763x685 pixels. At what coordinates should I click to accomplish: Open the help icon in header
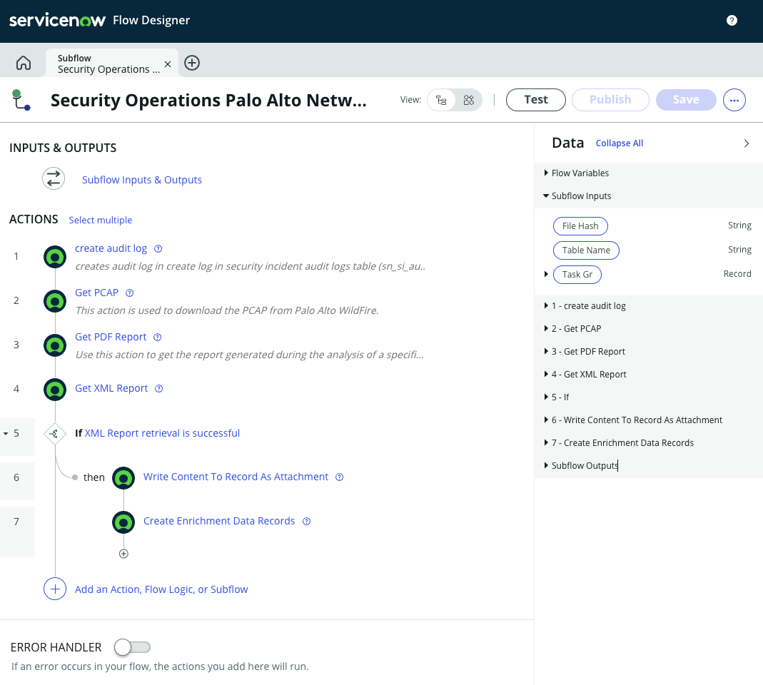click(732, 20)
